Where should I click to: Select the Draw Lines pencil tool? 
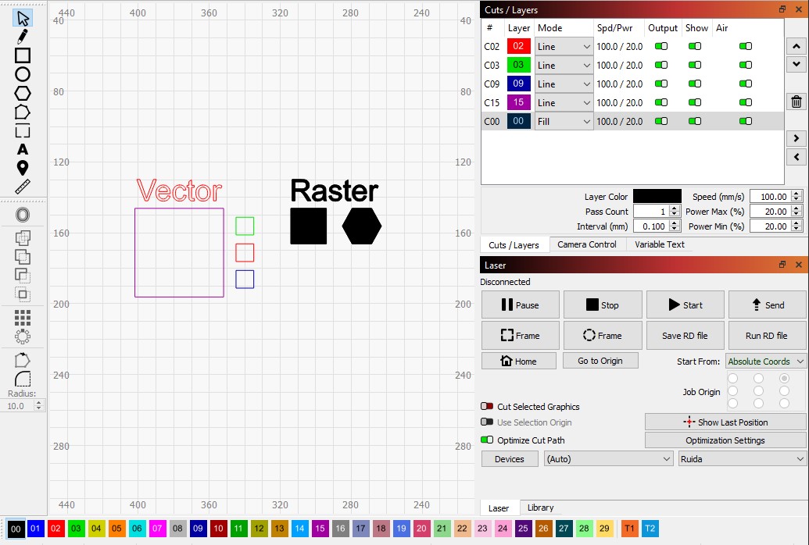pos(23,36)
